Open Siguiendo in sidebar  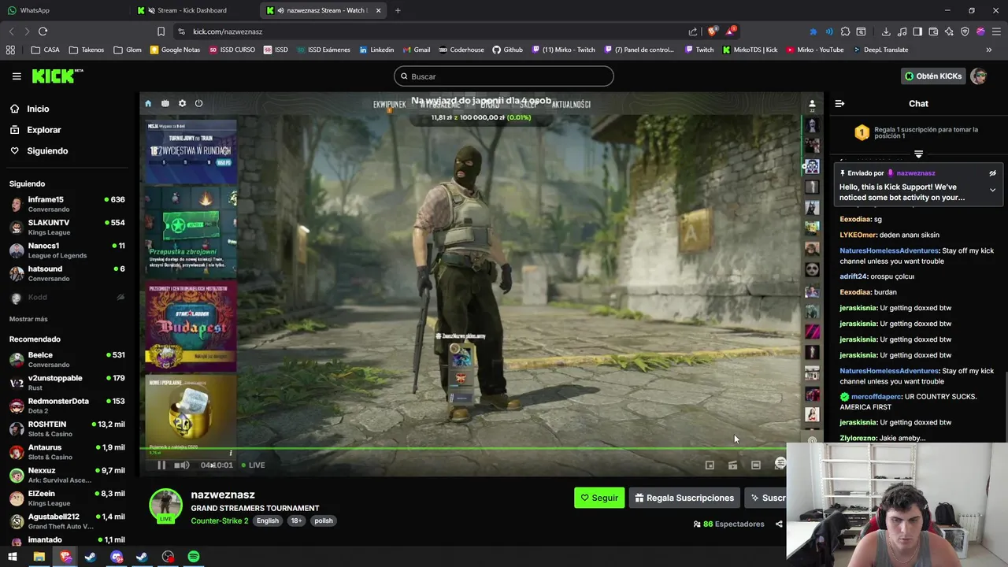tap(47, 150)
